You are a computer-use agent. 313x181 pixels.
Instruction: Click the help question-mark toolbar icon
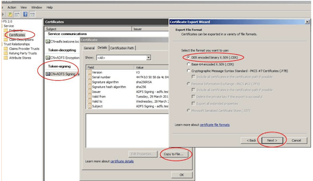click(x=25, y=14)
